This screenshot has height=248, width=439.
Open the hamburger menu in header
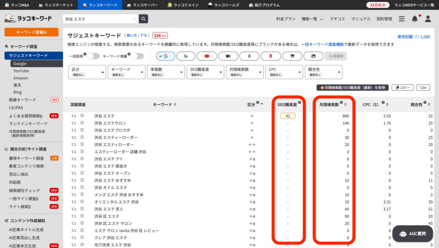(x=401, y=19)
